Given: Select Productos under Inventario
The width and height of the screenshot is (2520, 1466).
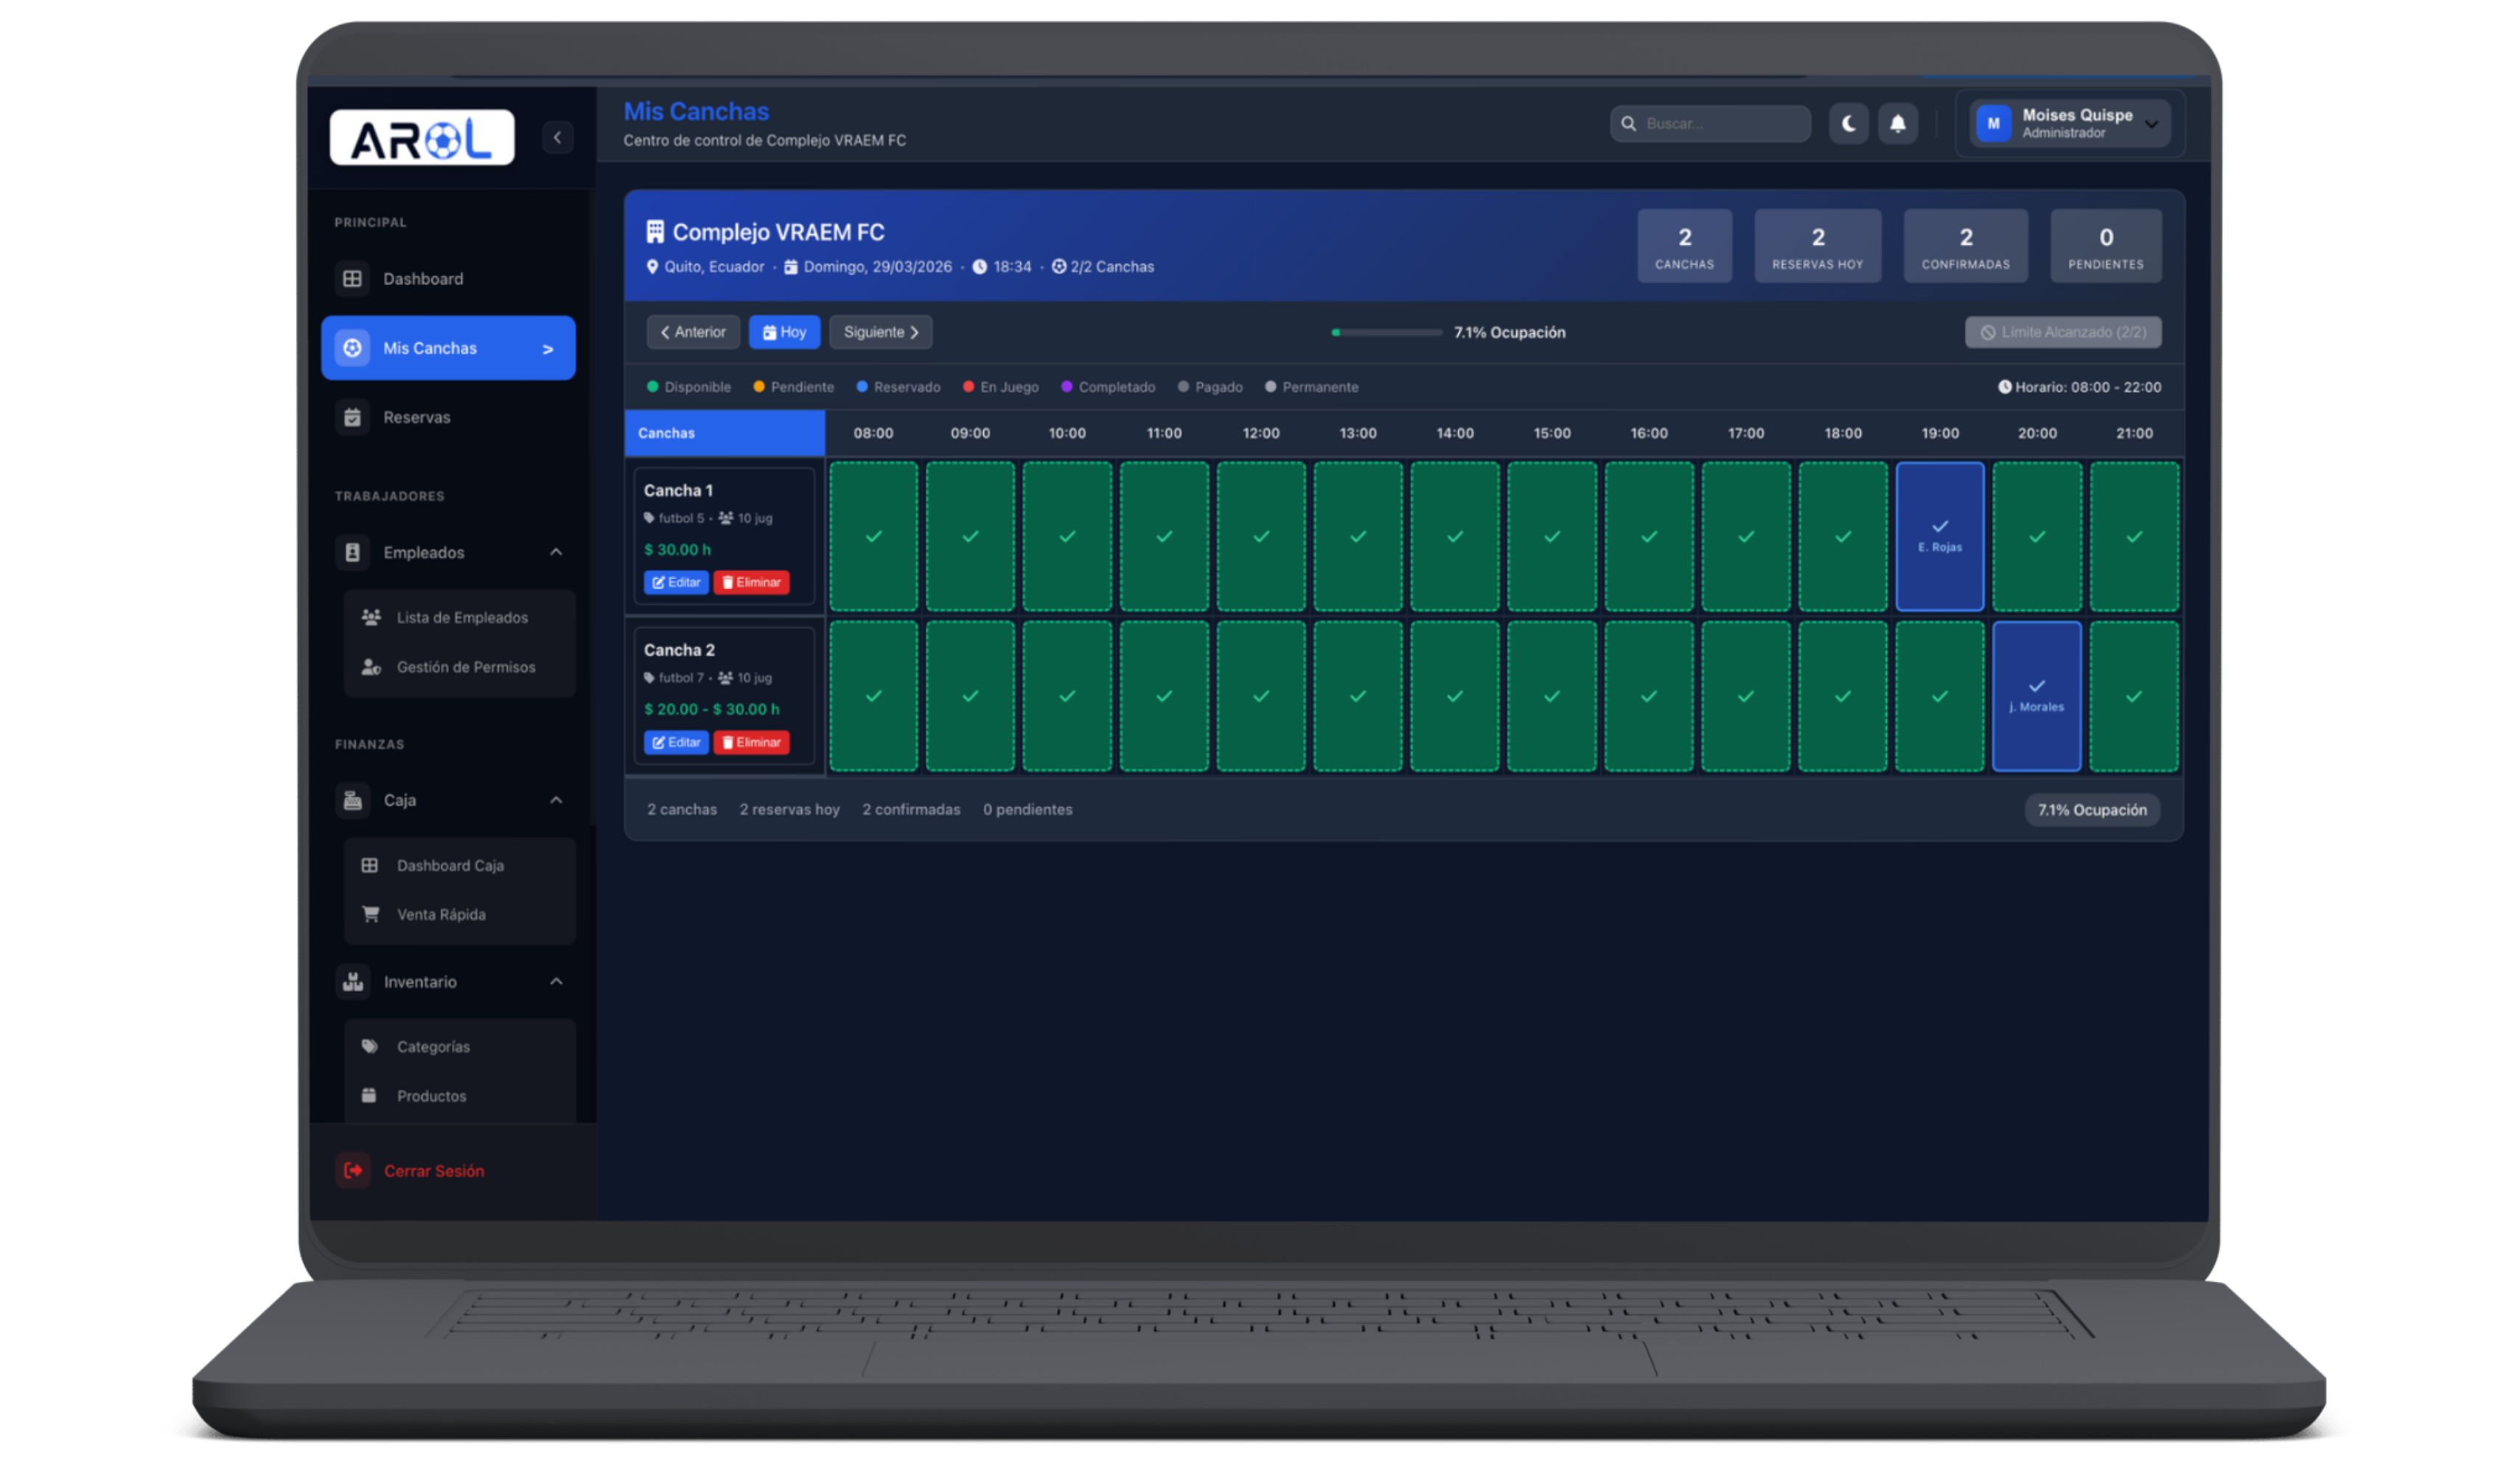Looking at the screenshot, I should pos(431,1096).
